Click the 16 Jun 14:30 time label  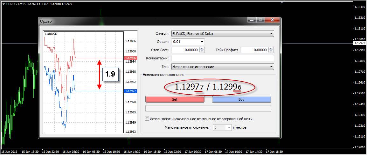pos(132,152)
